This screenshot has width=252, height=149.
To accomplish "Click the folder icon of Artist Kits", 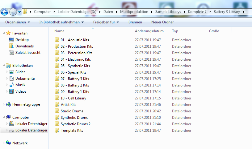I will pos(57,104).
